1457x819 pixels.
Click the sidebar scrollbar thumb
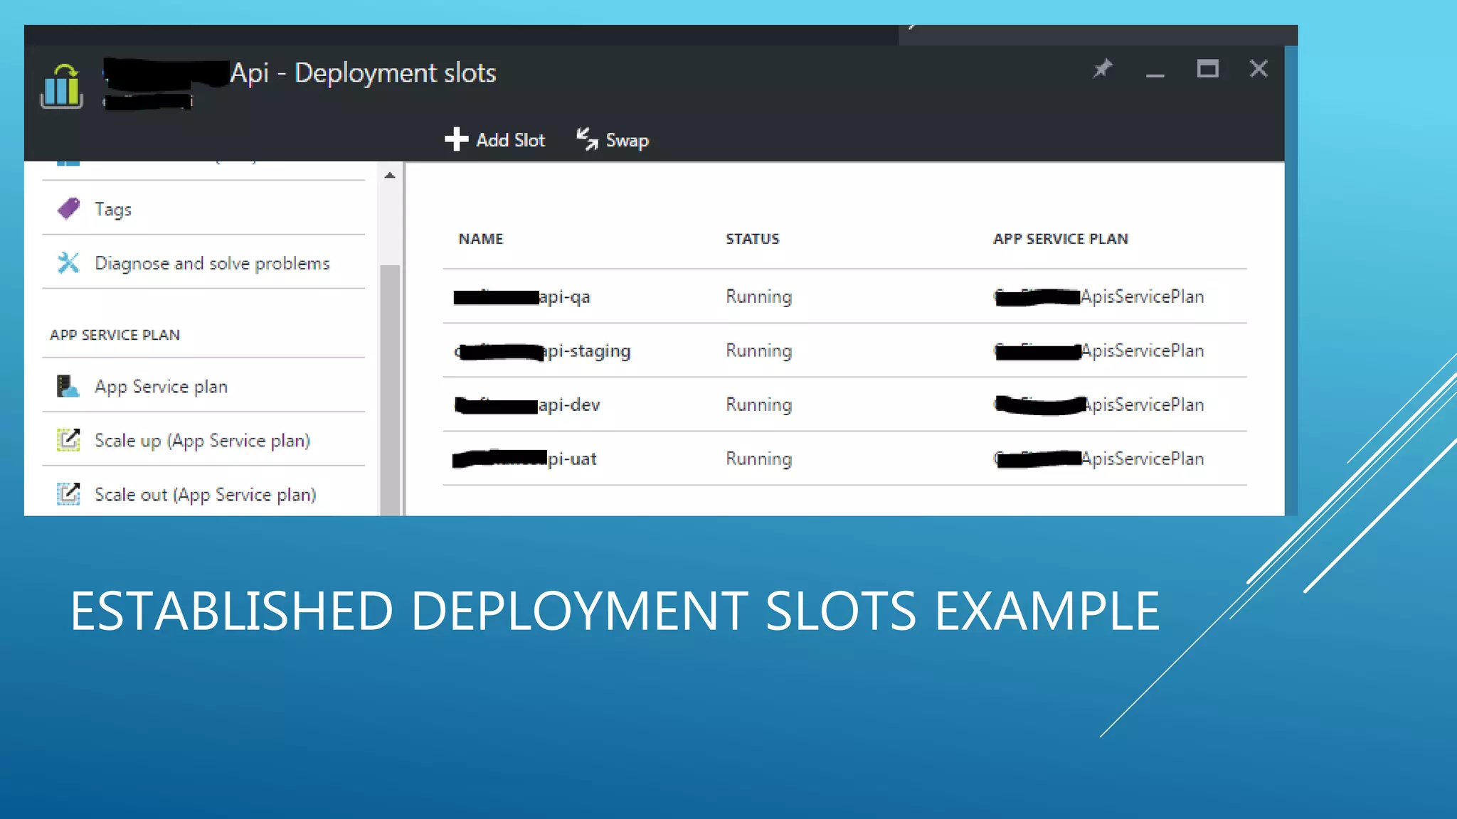tap(390, 390)
